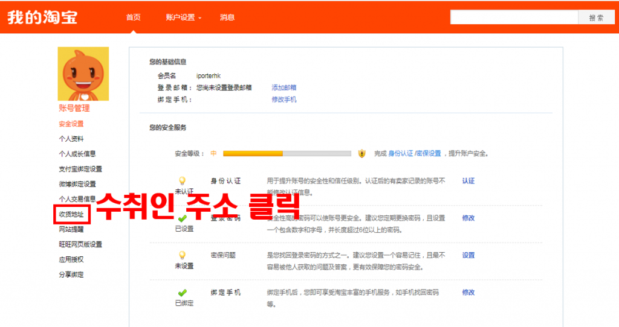Click 收货地址 in the sidebar
Viewport: 619px width, 327px height.
[71, 214]
